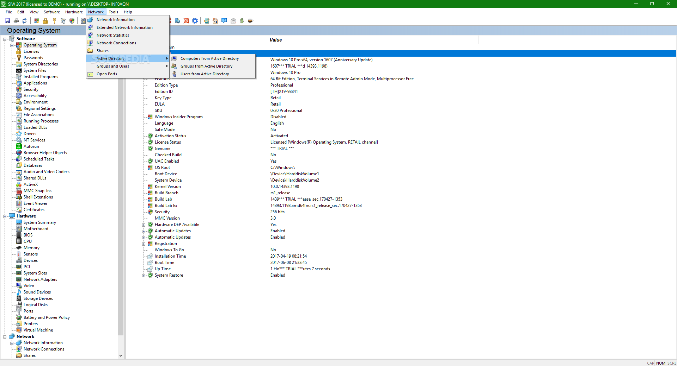Click the Installation Time clock icon
Image resolution: width=677 pixels, height=366 pixels.
coord(150,256)
